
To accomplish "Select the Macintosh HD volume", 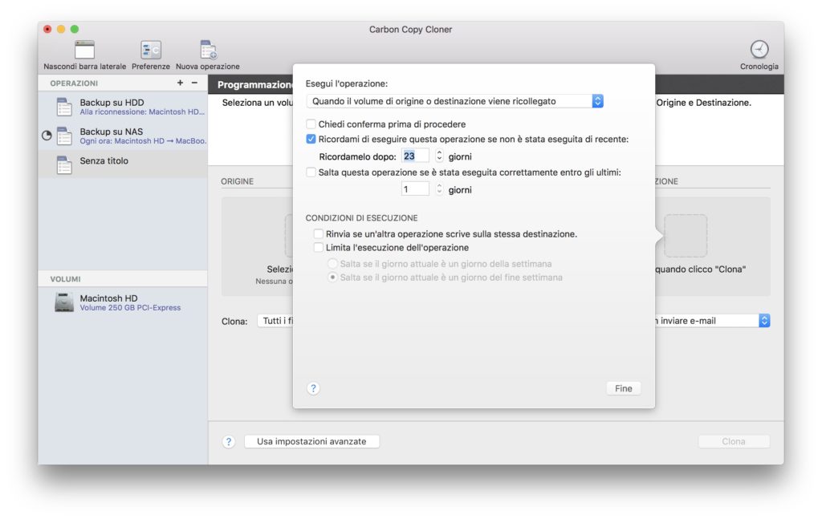I will click(x=123, y=302).
